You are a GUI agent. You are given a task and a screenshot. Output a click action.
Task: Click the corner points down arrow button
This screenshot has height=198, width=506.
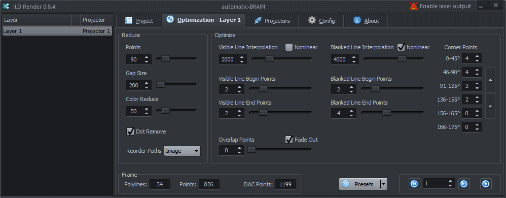490,106
